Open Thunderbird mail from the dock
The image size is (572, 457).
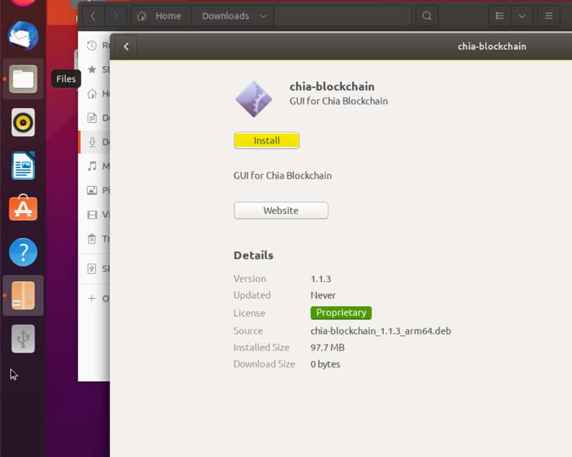23,36
